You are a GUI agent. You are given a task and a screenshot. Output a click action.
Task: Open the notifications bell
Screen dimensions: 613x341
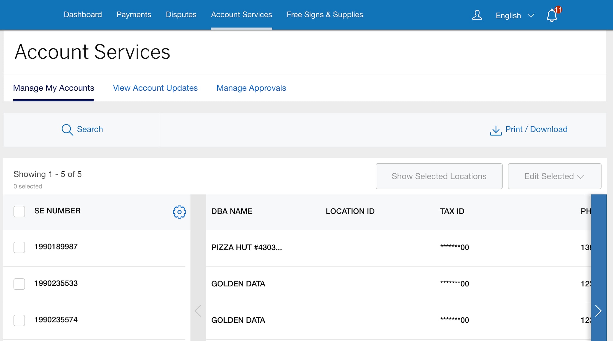(x=551, y=15)
